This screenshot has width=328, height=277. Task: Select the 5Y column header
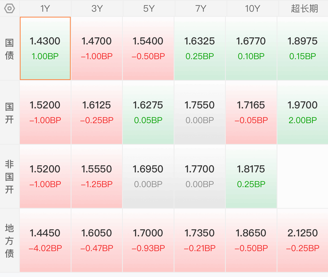[x=149, y=8]
